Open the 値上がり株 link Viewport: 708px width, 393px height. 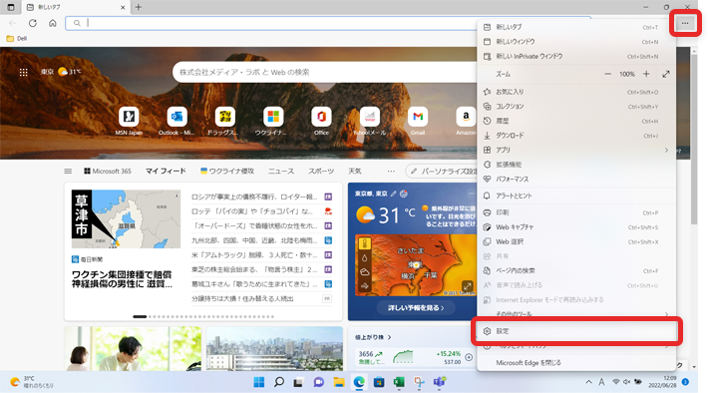coord(373,337)
